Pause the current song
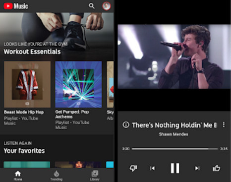Viewport: 231px width, 182px height. coord(175,168)
